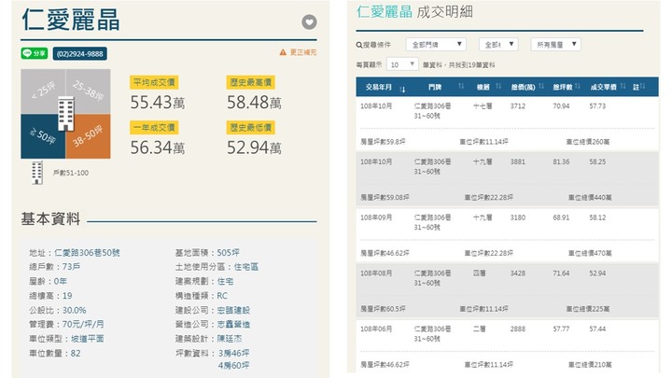
Task: Click the 3房46坪 layout link
Action: (233, 353)
